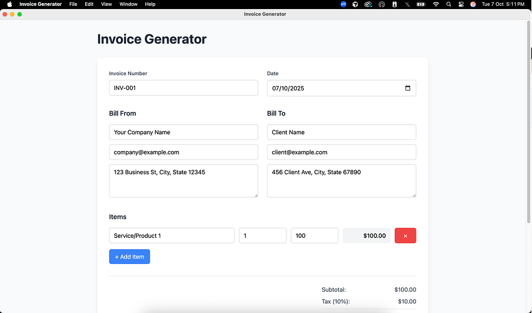Click the Subtotal amount $100.00
532x313 pixels.
point(405,290)
